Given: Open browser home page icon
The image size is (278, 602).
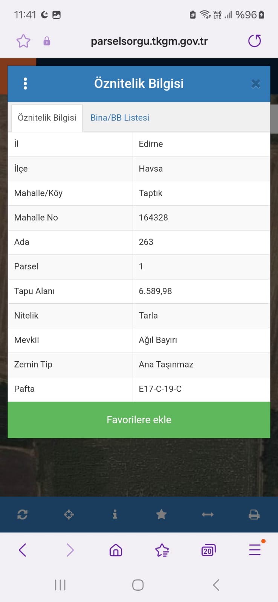Looking at the screenshot, I should (116, 550).
